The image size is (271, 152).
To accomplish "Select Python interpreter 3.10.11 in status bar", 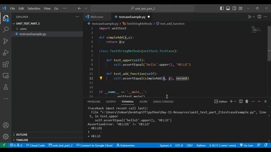I will click(x=222, y=145).
